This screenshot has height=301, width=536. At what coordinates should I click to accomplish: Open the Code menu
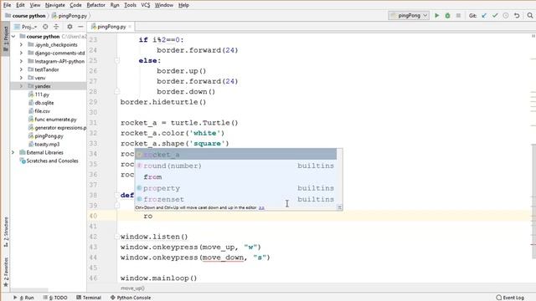click(x=75, y=5)
